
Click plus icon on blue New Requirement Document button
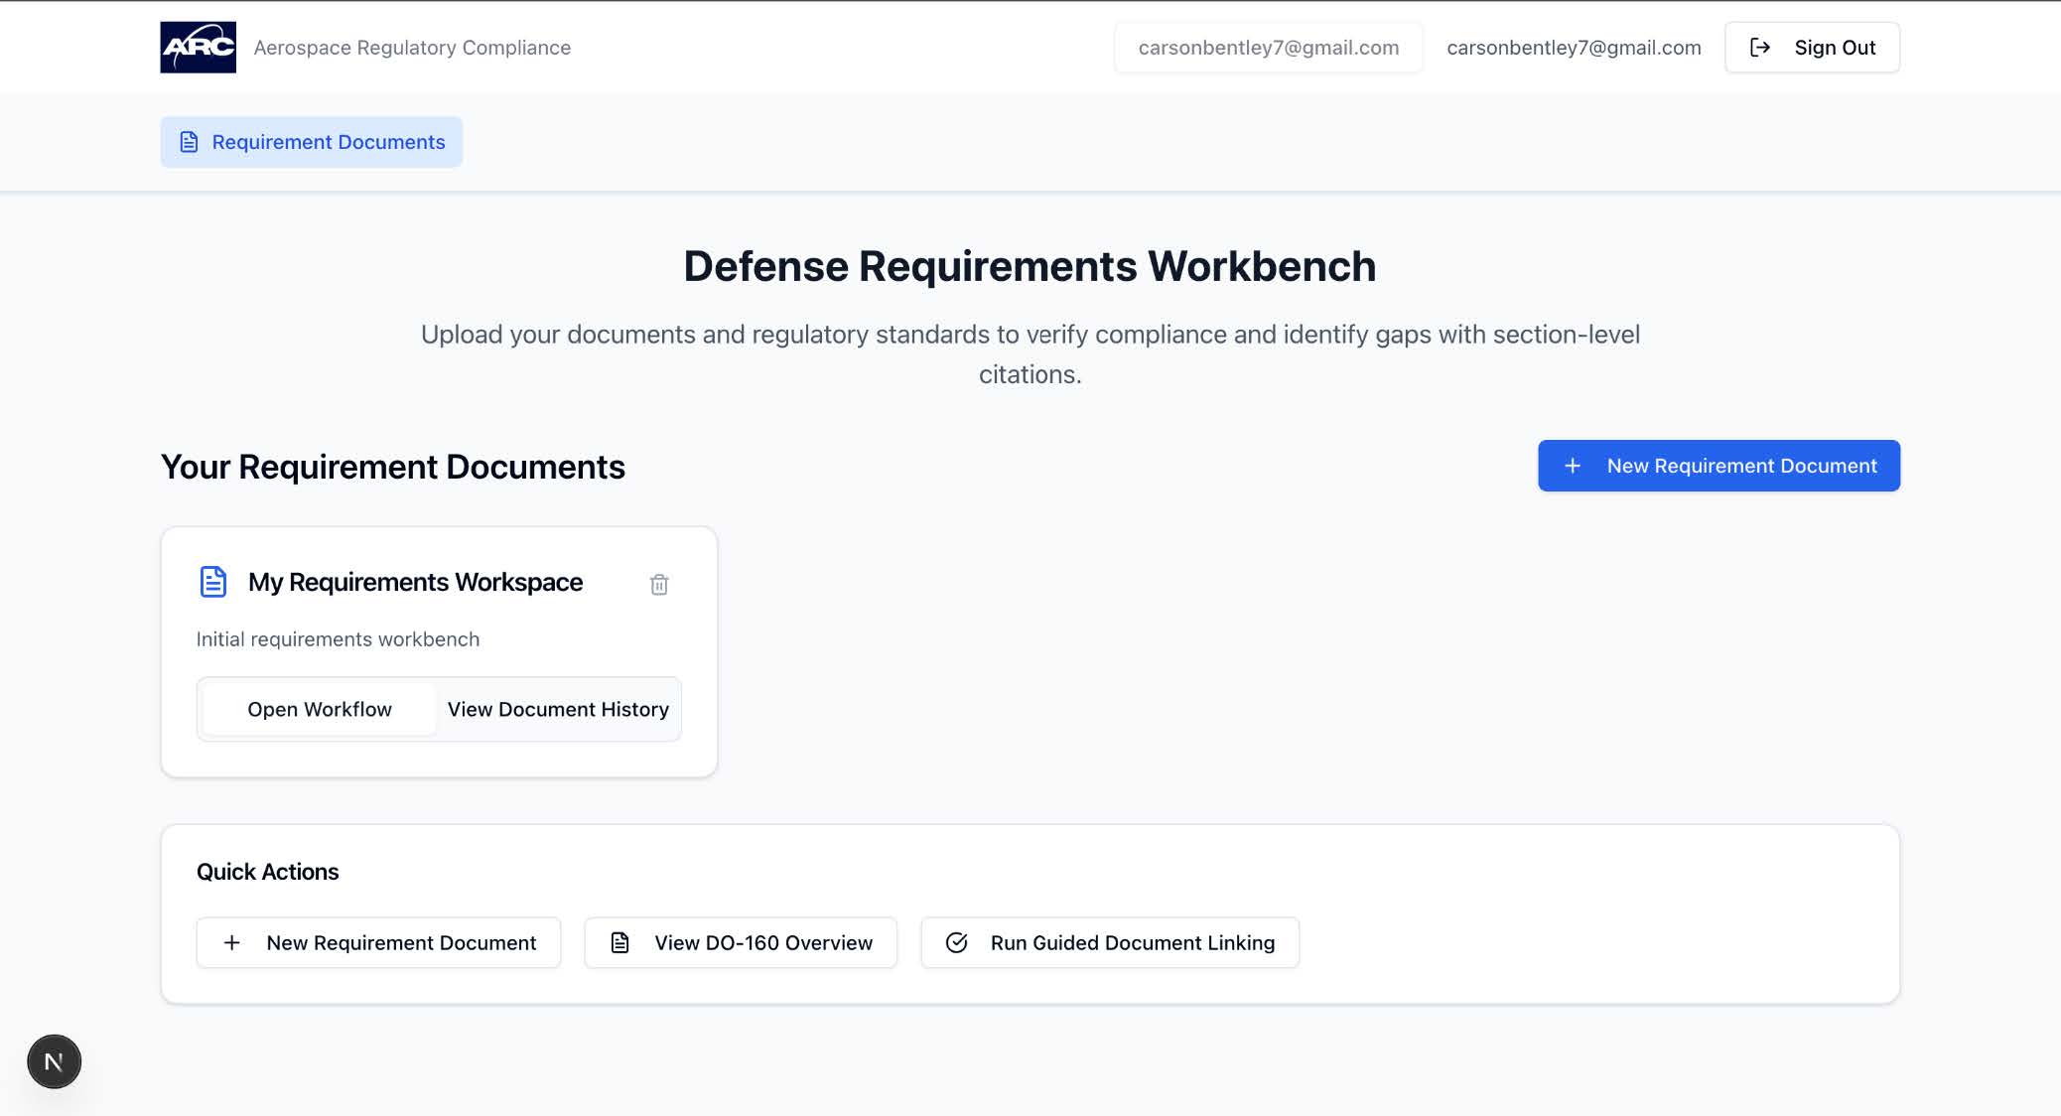[1573, 466]
